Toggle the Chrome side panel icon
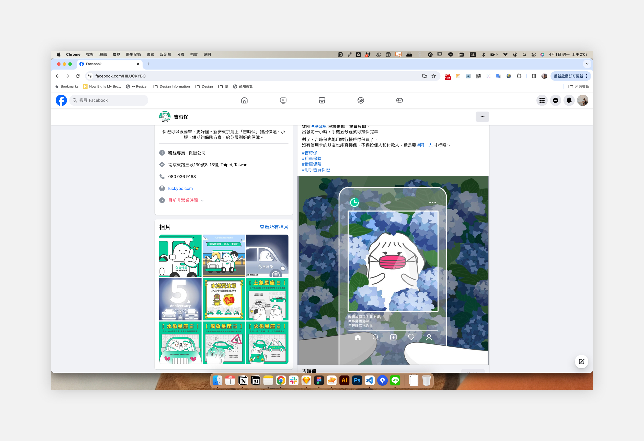644x441 pixels. [x=534, y=76]
